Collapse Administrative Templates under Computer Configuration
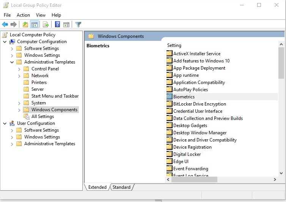This screenshot has width=286, height=202. [12, 62]
